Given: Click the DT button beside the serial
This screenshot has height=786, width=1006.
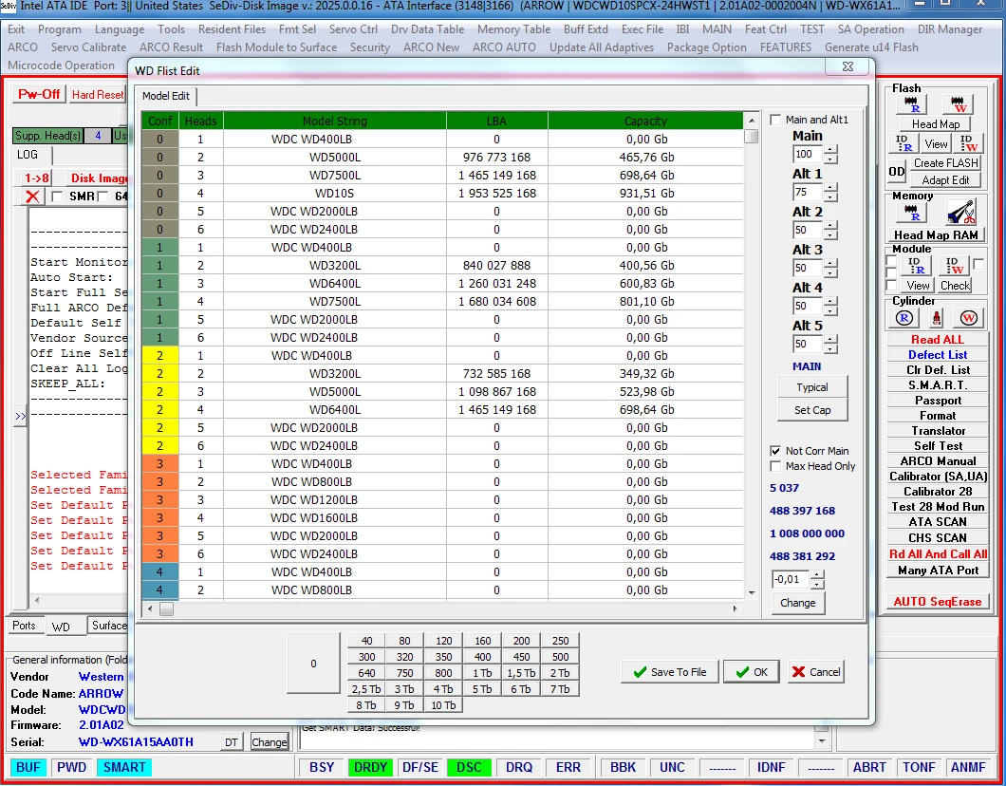Looking at the screenshot, I should tap(232, 742).
